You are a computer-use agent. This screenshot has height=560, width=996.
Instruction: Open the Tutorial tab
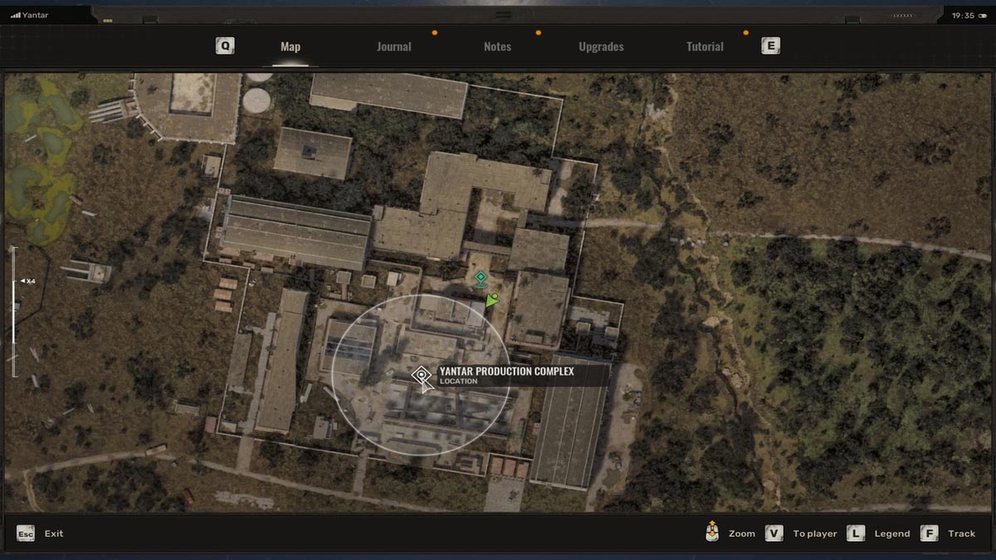click(x=704, y=46)
